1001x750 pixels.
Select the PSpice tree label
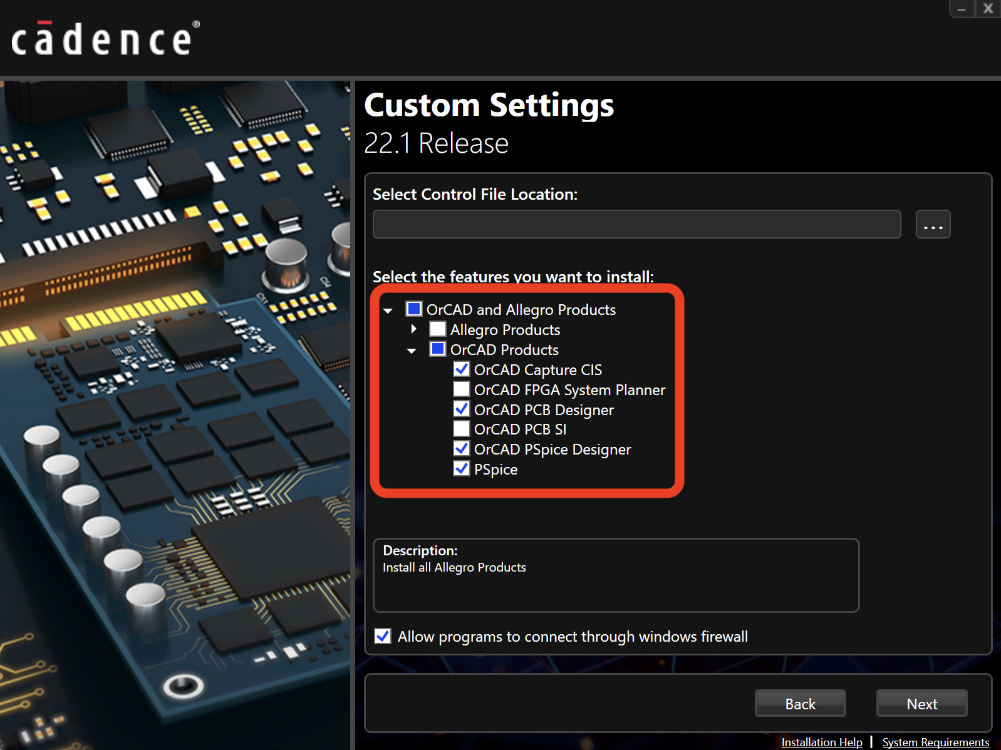click(496, 470)
